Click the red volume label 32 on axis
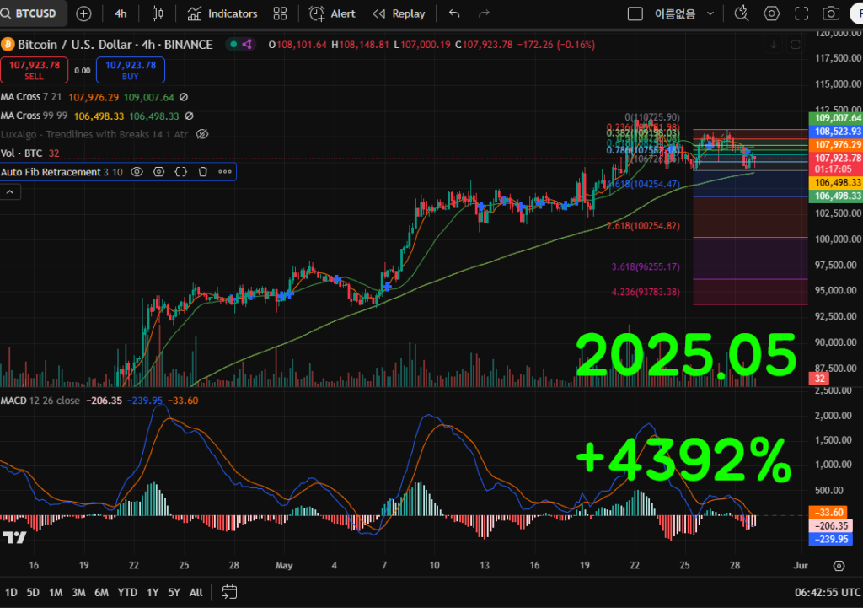Screen dimensions: 863x608 pyautogui.click(x=819, y=379)
